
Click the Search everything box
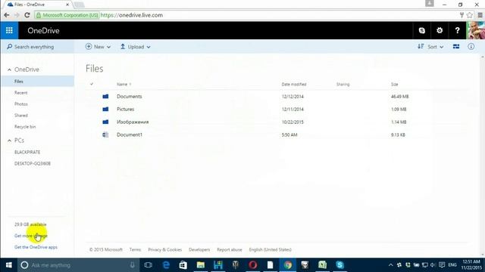(37, 47)
